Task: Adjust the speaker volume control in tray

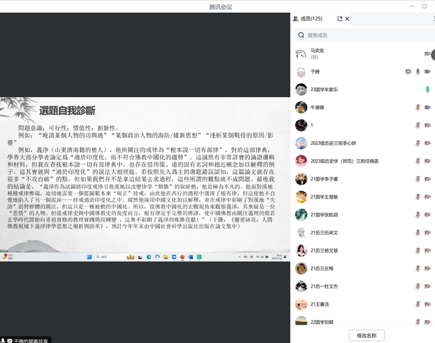Action: pos(262,258)
